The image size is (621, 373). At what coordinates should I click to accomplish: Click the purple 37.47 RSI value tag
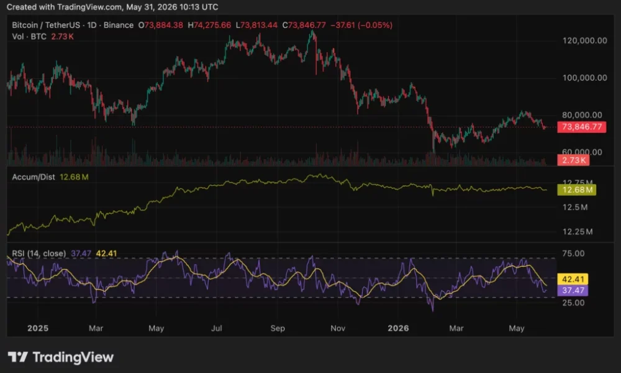573,290
